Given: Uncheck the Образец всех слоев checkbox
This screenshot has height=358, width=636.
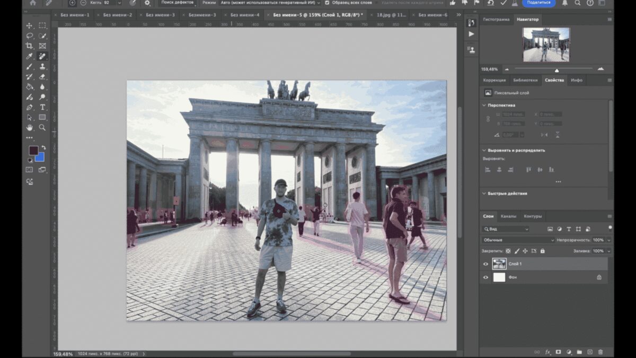Looking at the screenshot, I should (327, 3).
